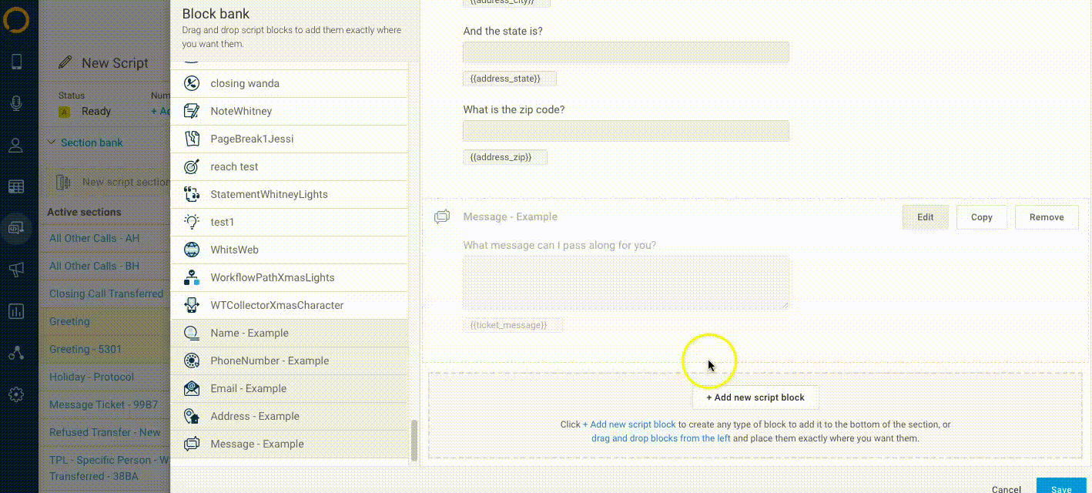Image resolution: width=1092 pixels, height=493 pixels.
Task: Click the megaphone icon in sidebar
Action: coord(16,269)
